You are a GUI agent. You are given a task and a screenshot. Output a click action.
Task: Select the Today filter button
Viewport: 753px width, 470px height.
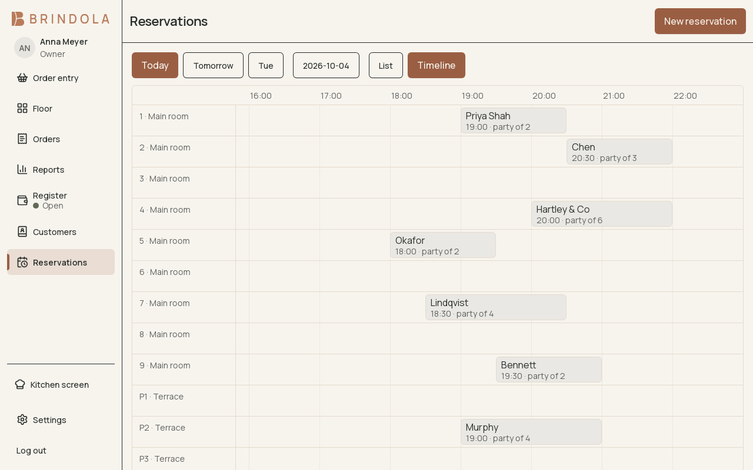[x=155, y=65]
